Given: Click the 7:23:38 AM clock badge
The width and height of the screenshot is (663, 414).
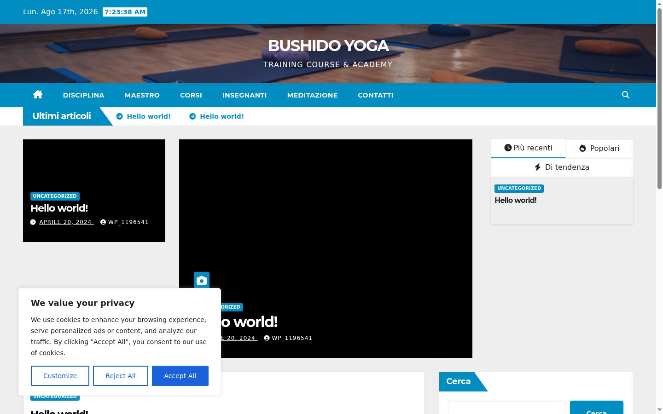Looking at the screenshot, I should pyautogui.click(x=125, y=12).
